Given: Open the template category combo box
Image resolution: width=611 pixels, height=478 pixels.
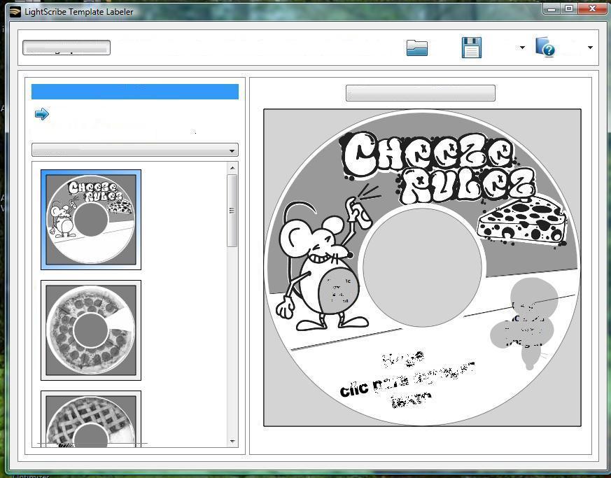Looking at the screenshot, I should click(135, 150).
